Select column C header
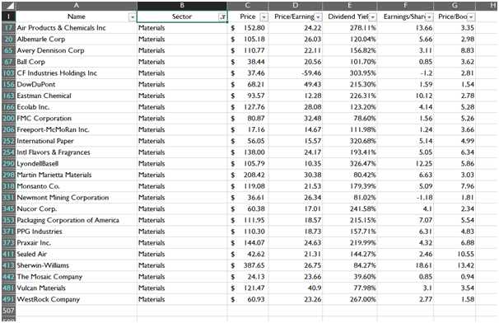Viewport: 499px width, 323px height. (x=248, y=6)
